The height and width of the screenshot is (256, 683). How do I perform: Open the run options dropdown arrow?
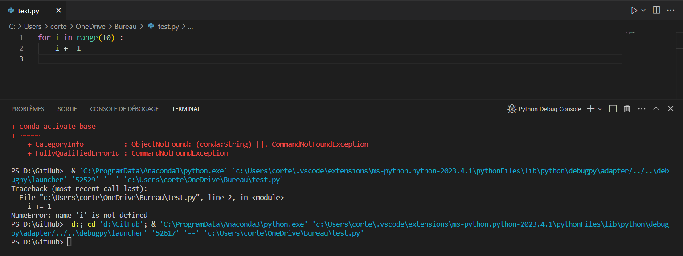(x=643, y=10)
